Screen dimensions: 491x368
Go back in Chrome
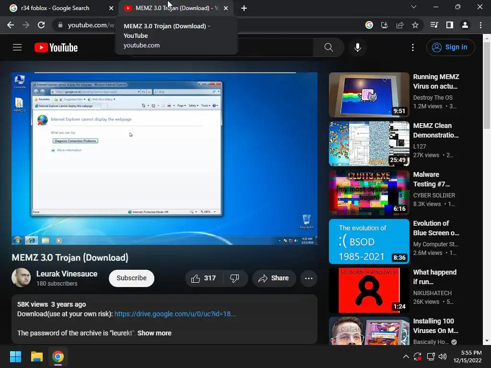(11, 25)
